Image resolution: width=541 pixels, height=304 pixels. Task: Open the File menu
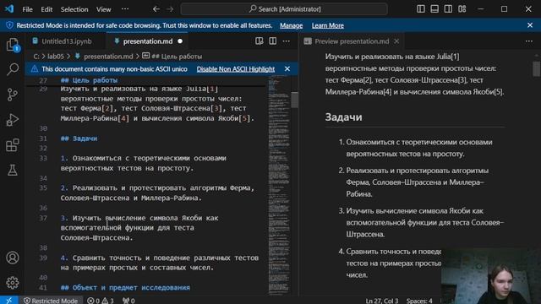[x=27, y=9]
